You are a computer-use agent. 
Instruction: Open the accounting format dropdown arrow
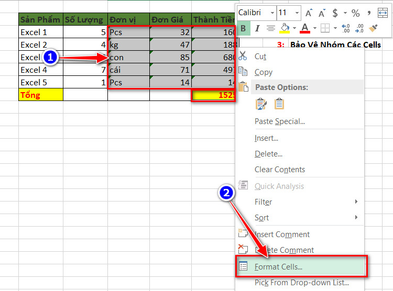coord(345,13)
